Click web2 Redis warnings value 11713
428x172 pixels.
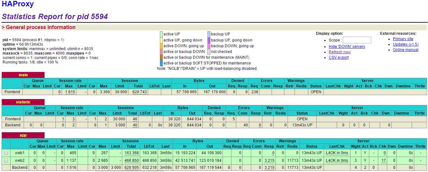(x=292, y=161)
